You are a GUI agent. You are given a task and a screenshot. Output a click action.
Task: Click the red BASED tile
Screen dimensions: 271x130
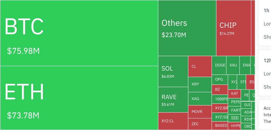coord(220,125)
